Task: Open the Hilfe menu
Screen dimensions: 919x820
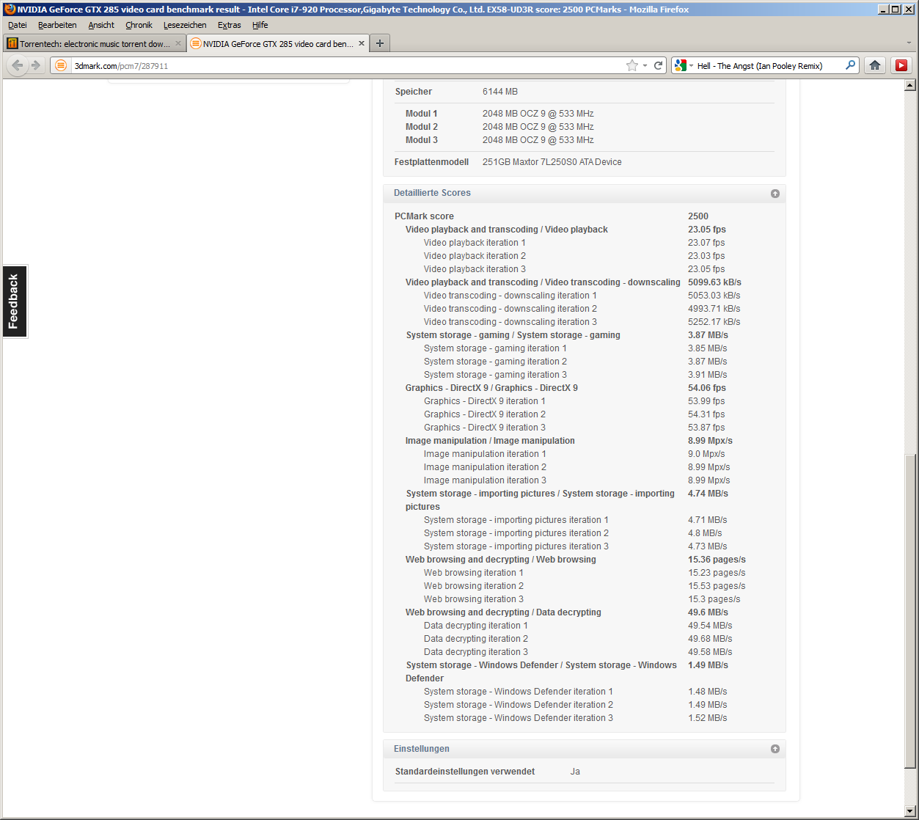Action: pos(260,25)
